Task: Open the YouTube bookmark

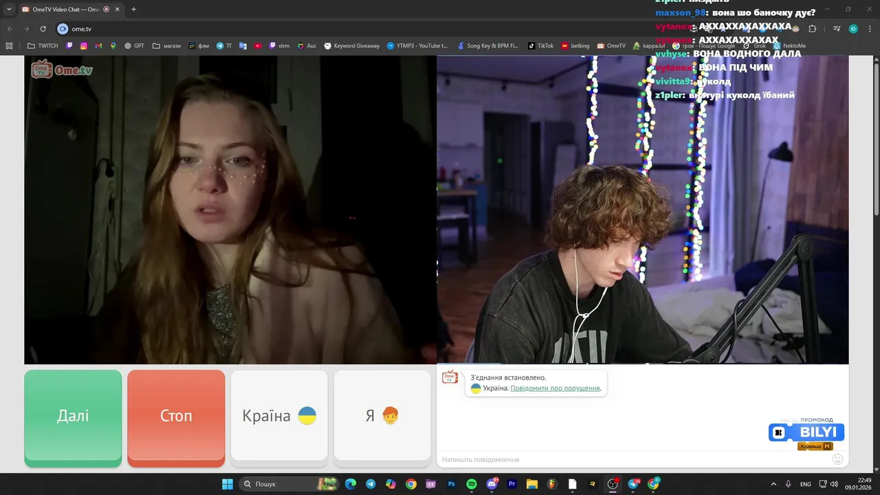Action: (x=258, y=46)
